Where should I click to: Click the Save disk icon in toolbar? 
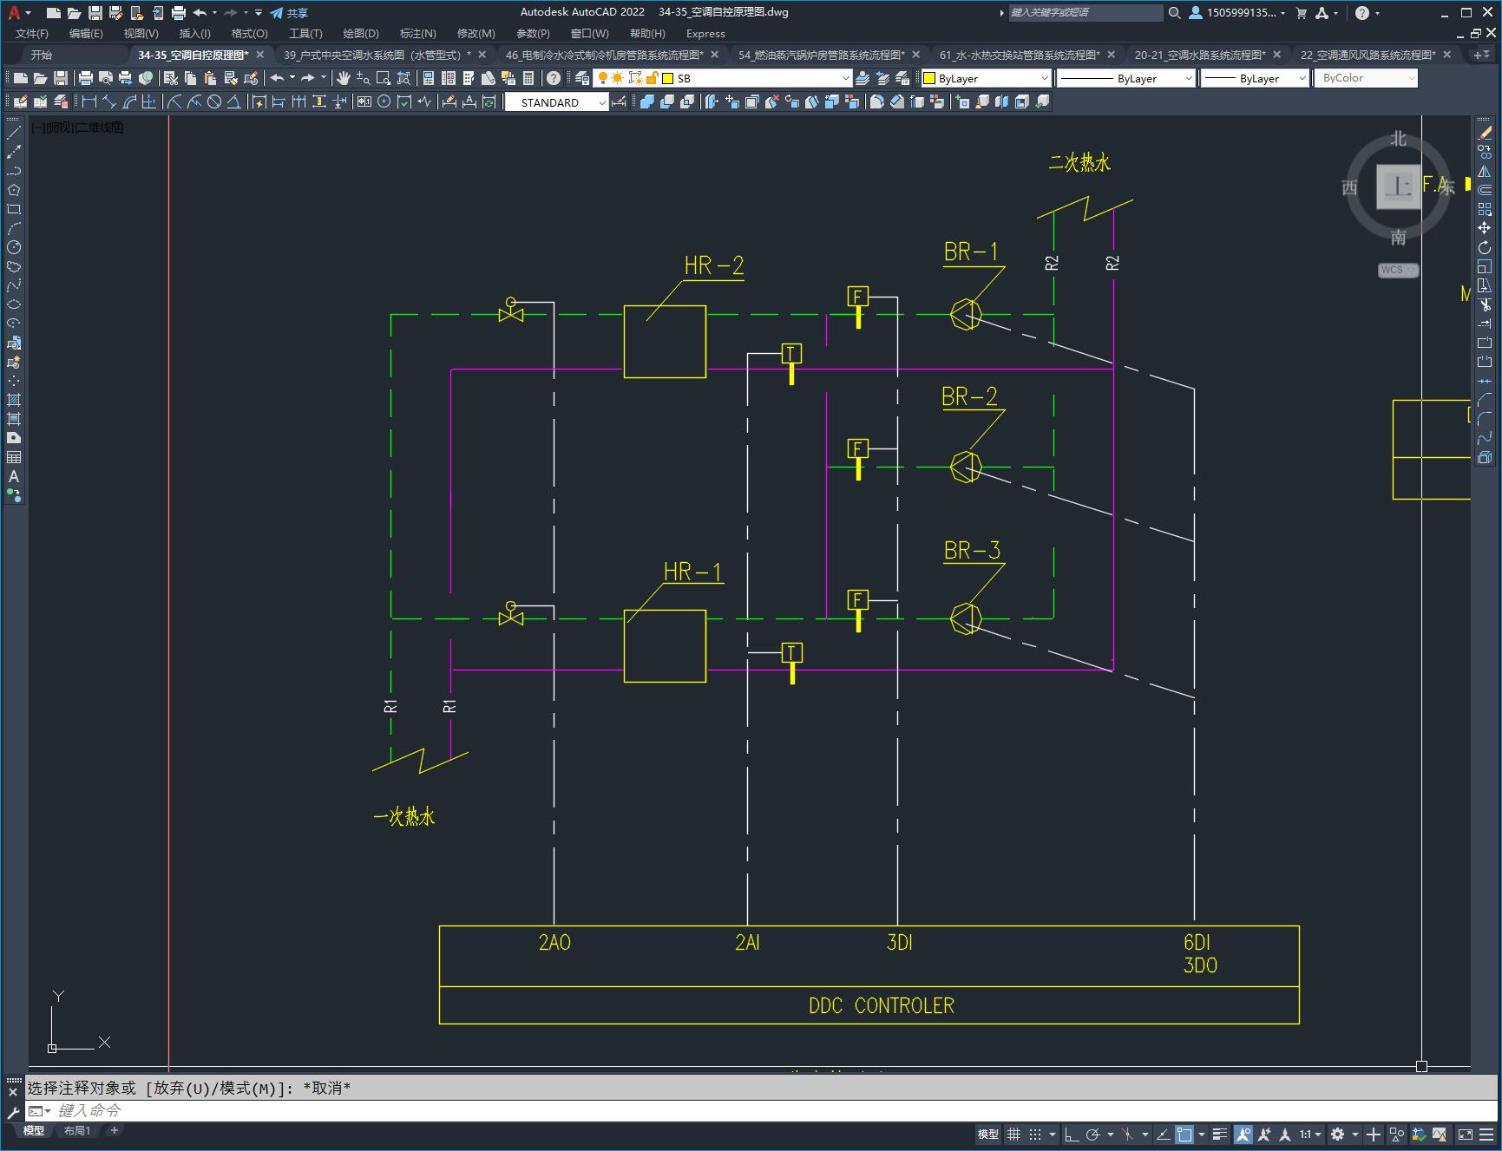(x=61, y=78)
